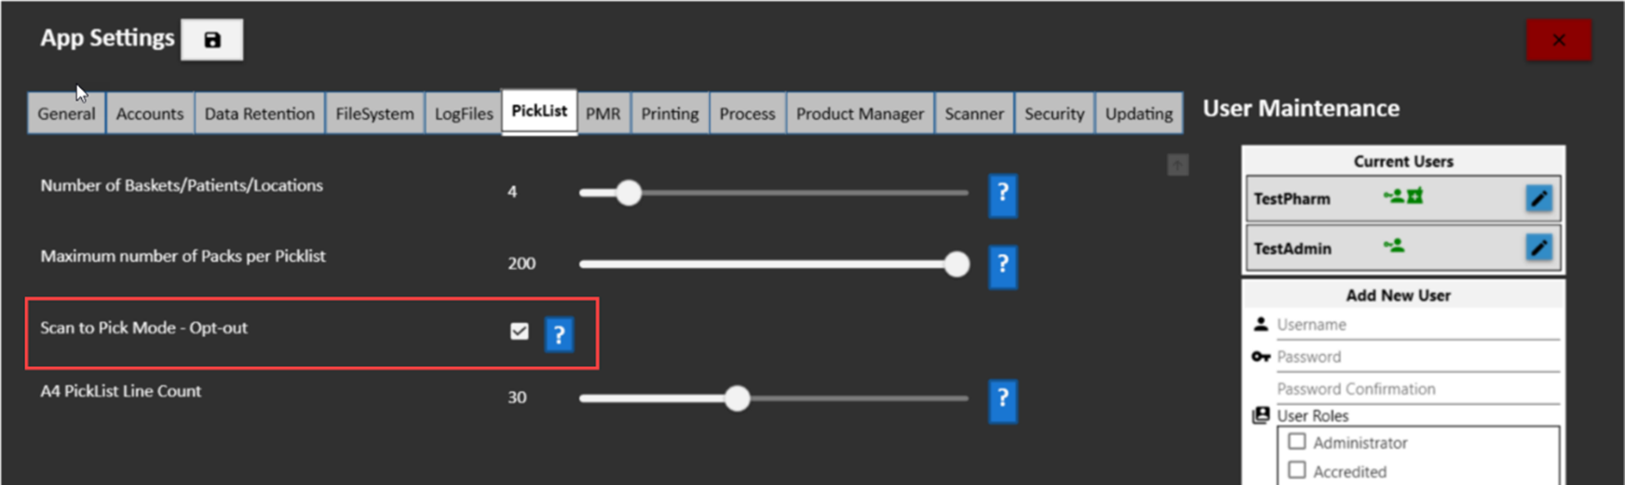Check the Accredited role checkbox

coord(1297,471)
